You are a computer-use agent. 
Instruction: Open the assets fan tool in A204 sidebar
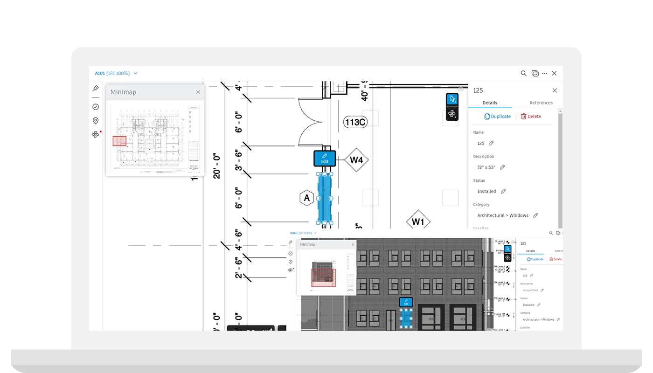(291, 270)
